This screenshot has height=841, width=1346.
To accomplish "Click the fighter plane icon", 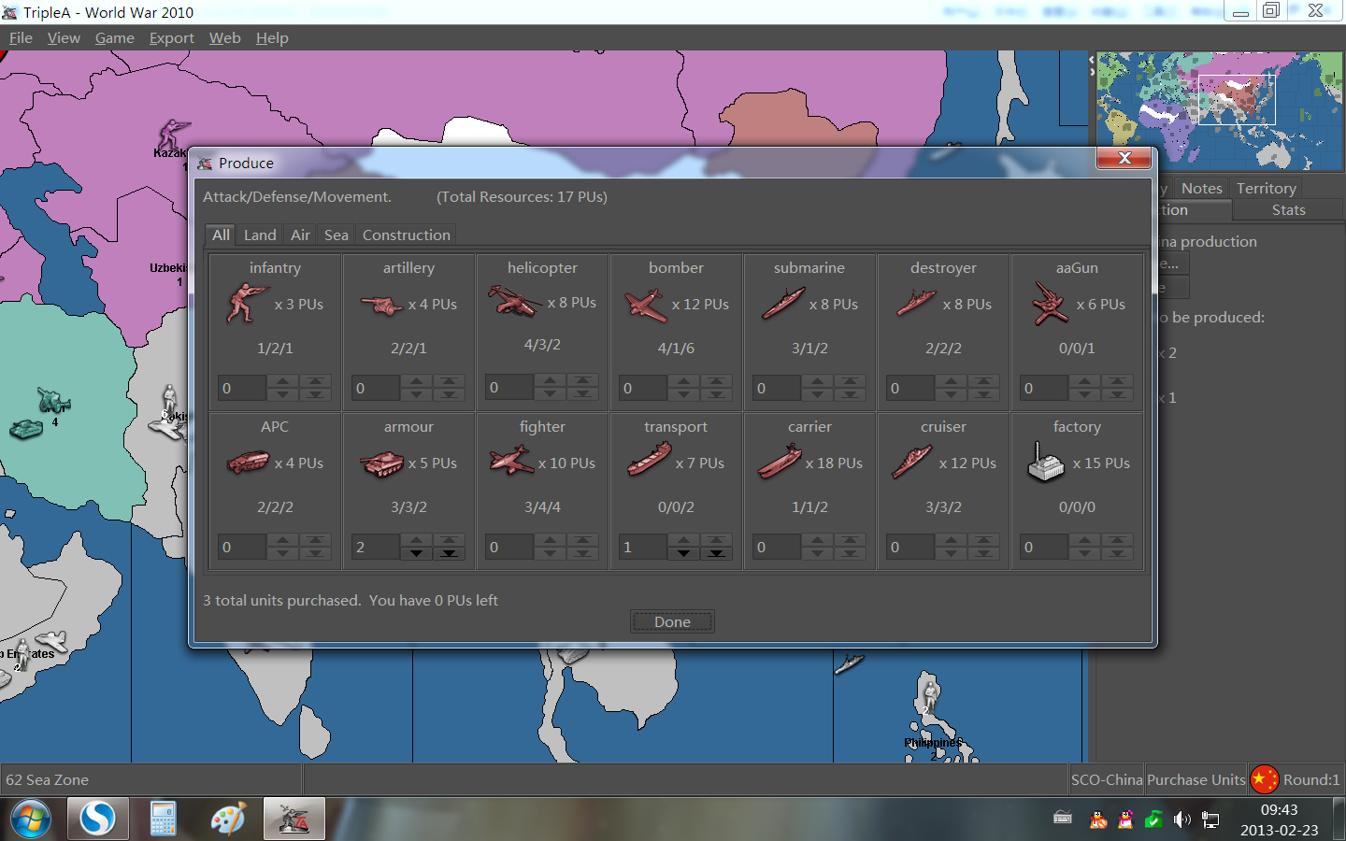I will tap(511, 460).
